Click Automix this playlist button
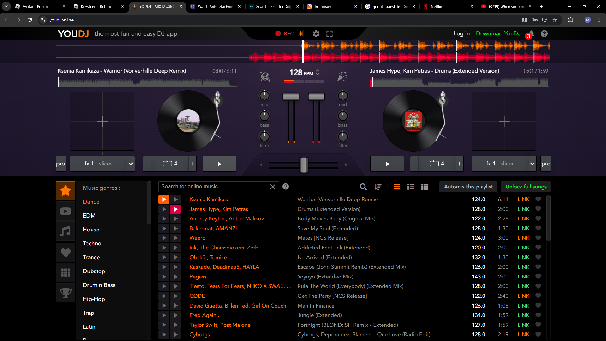Viewport: 606px width, 341px height. (x=468, y=187)
